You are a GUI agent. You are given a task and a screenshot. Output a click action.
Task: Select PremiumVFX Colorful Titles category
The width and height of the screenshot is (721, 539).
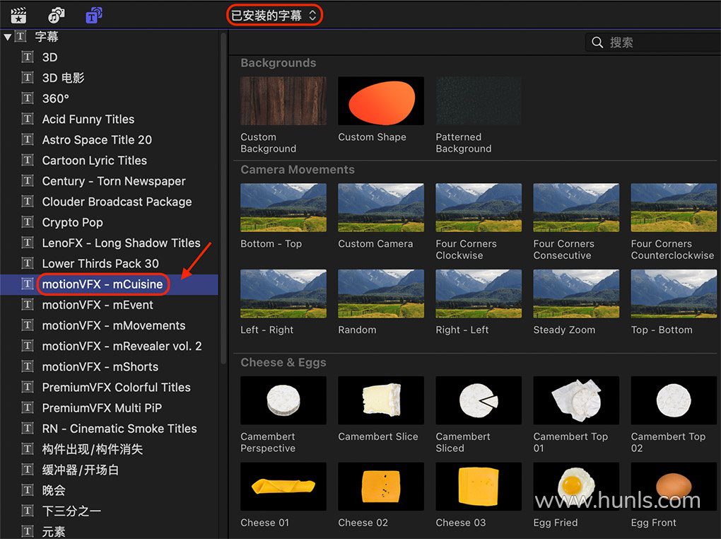(116, 387)
